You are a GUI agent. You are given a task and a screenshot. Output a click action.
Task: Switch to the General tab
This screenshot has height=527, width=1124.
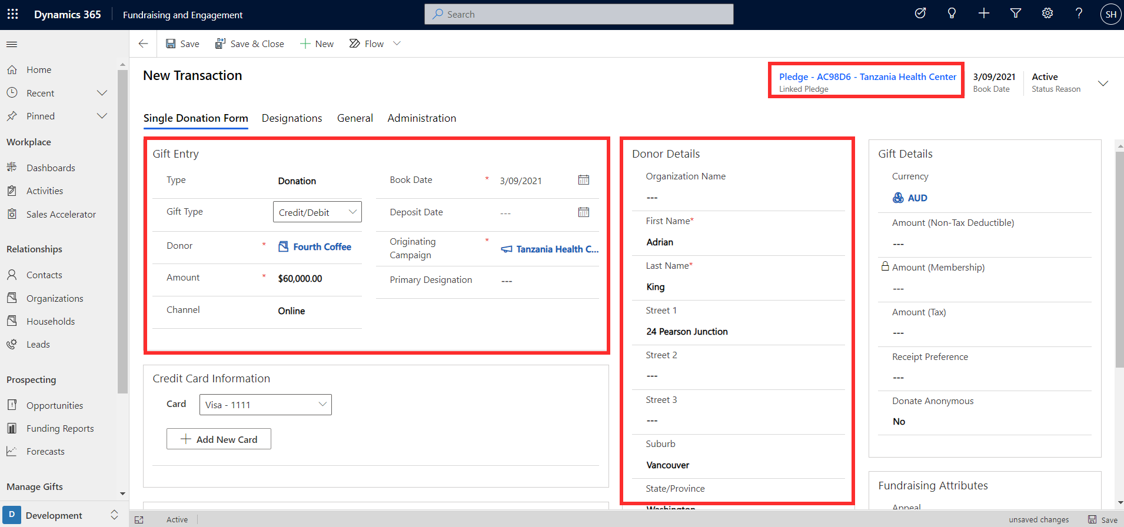(355, 118)
